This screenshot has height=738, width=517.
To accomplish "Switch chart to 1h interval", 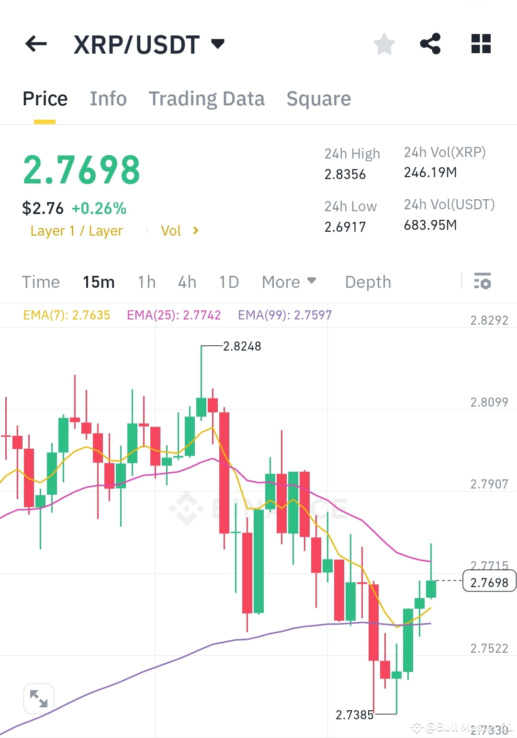I will point(146,282).
